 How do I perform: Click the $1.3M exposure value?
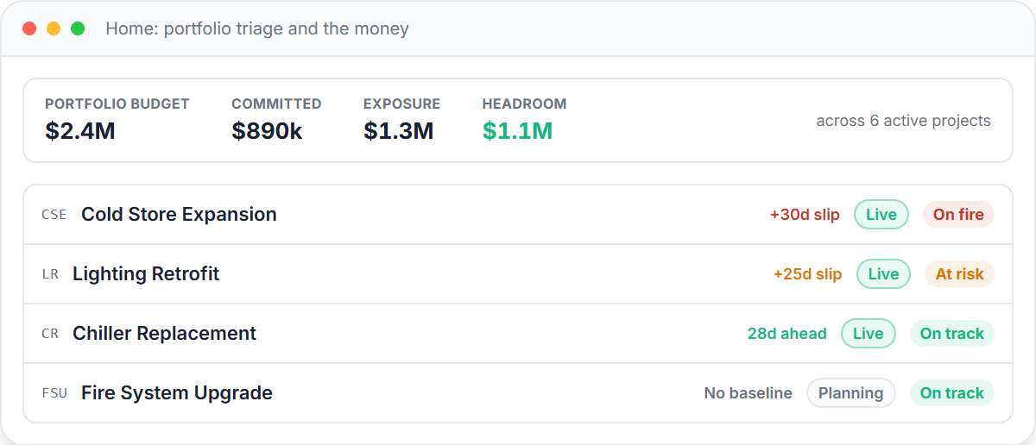pos(398,131)
